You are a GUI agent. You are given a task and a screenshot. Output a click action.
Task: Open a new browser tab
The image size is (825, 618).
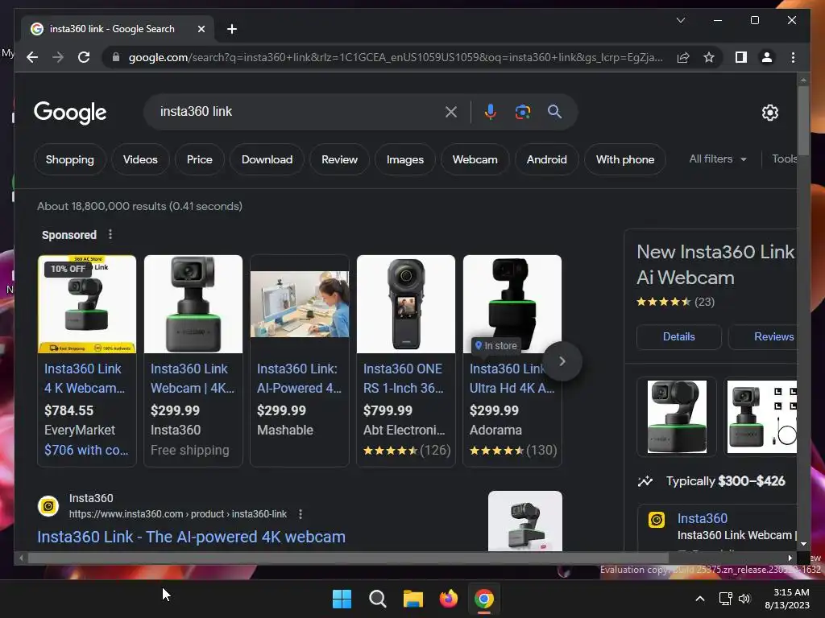(x=231, y=29)
